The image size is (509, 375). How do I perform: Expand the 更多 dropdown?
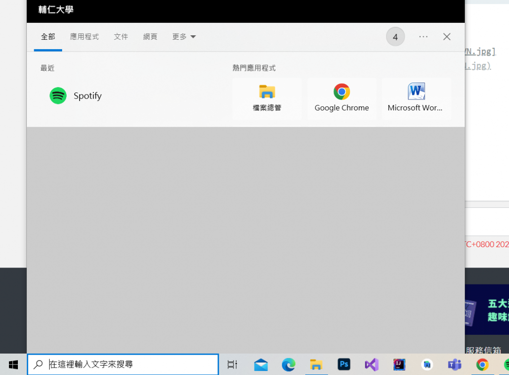pos(184,37)
